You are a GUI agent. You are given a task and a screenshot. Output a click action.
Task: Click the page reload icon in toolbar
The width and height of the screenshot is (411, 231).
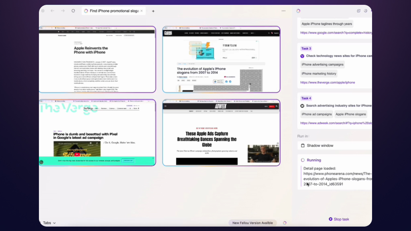(x=73, y=11)
